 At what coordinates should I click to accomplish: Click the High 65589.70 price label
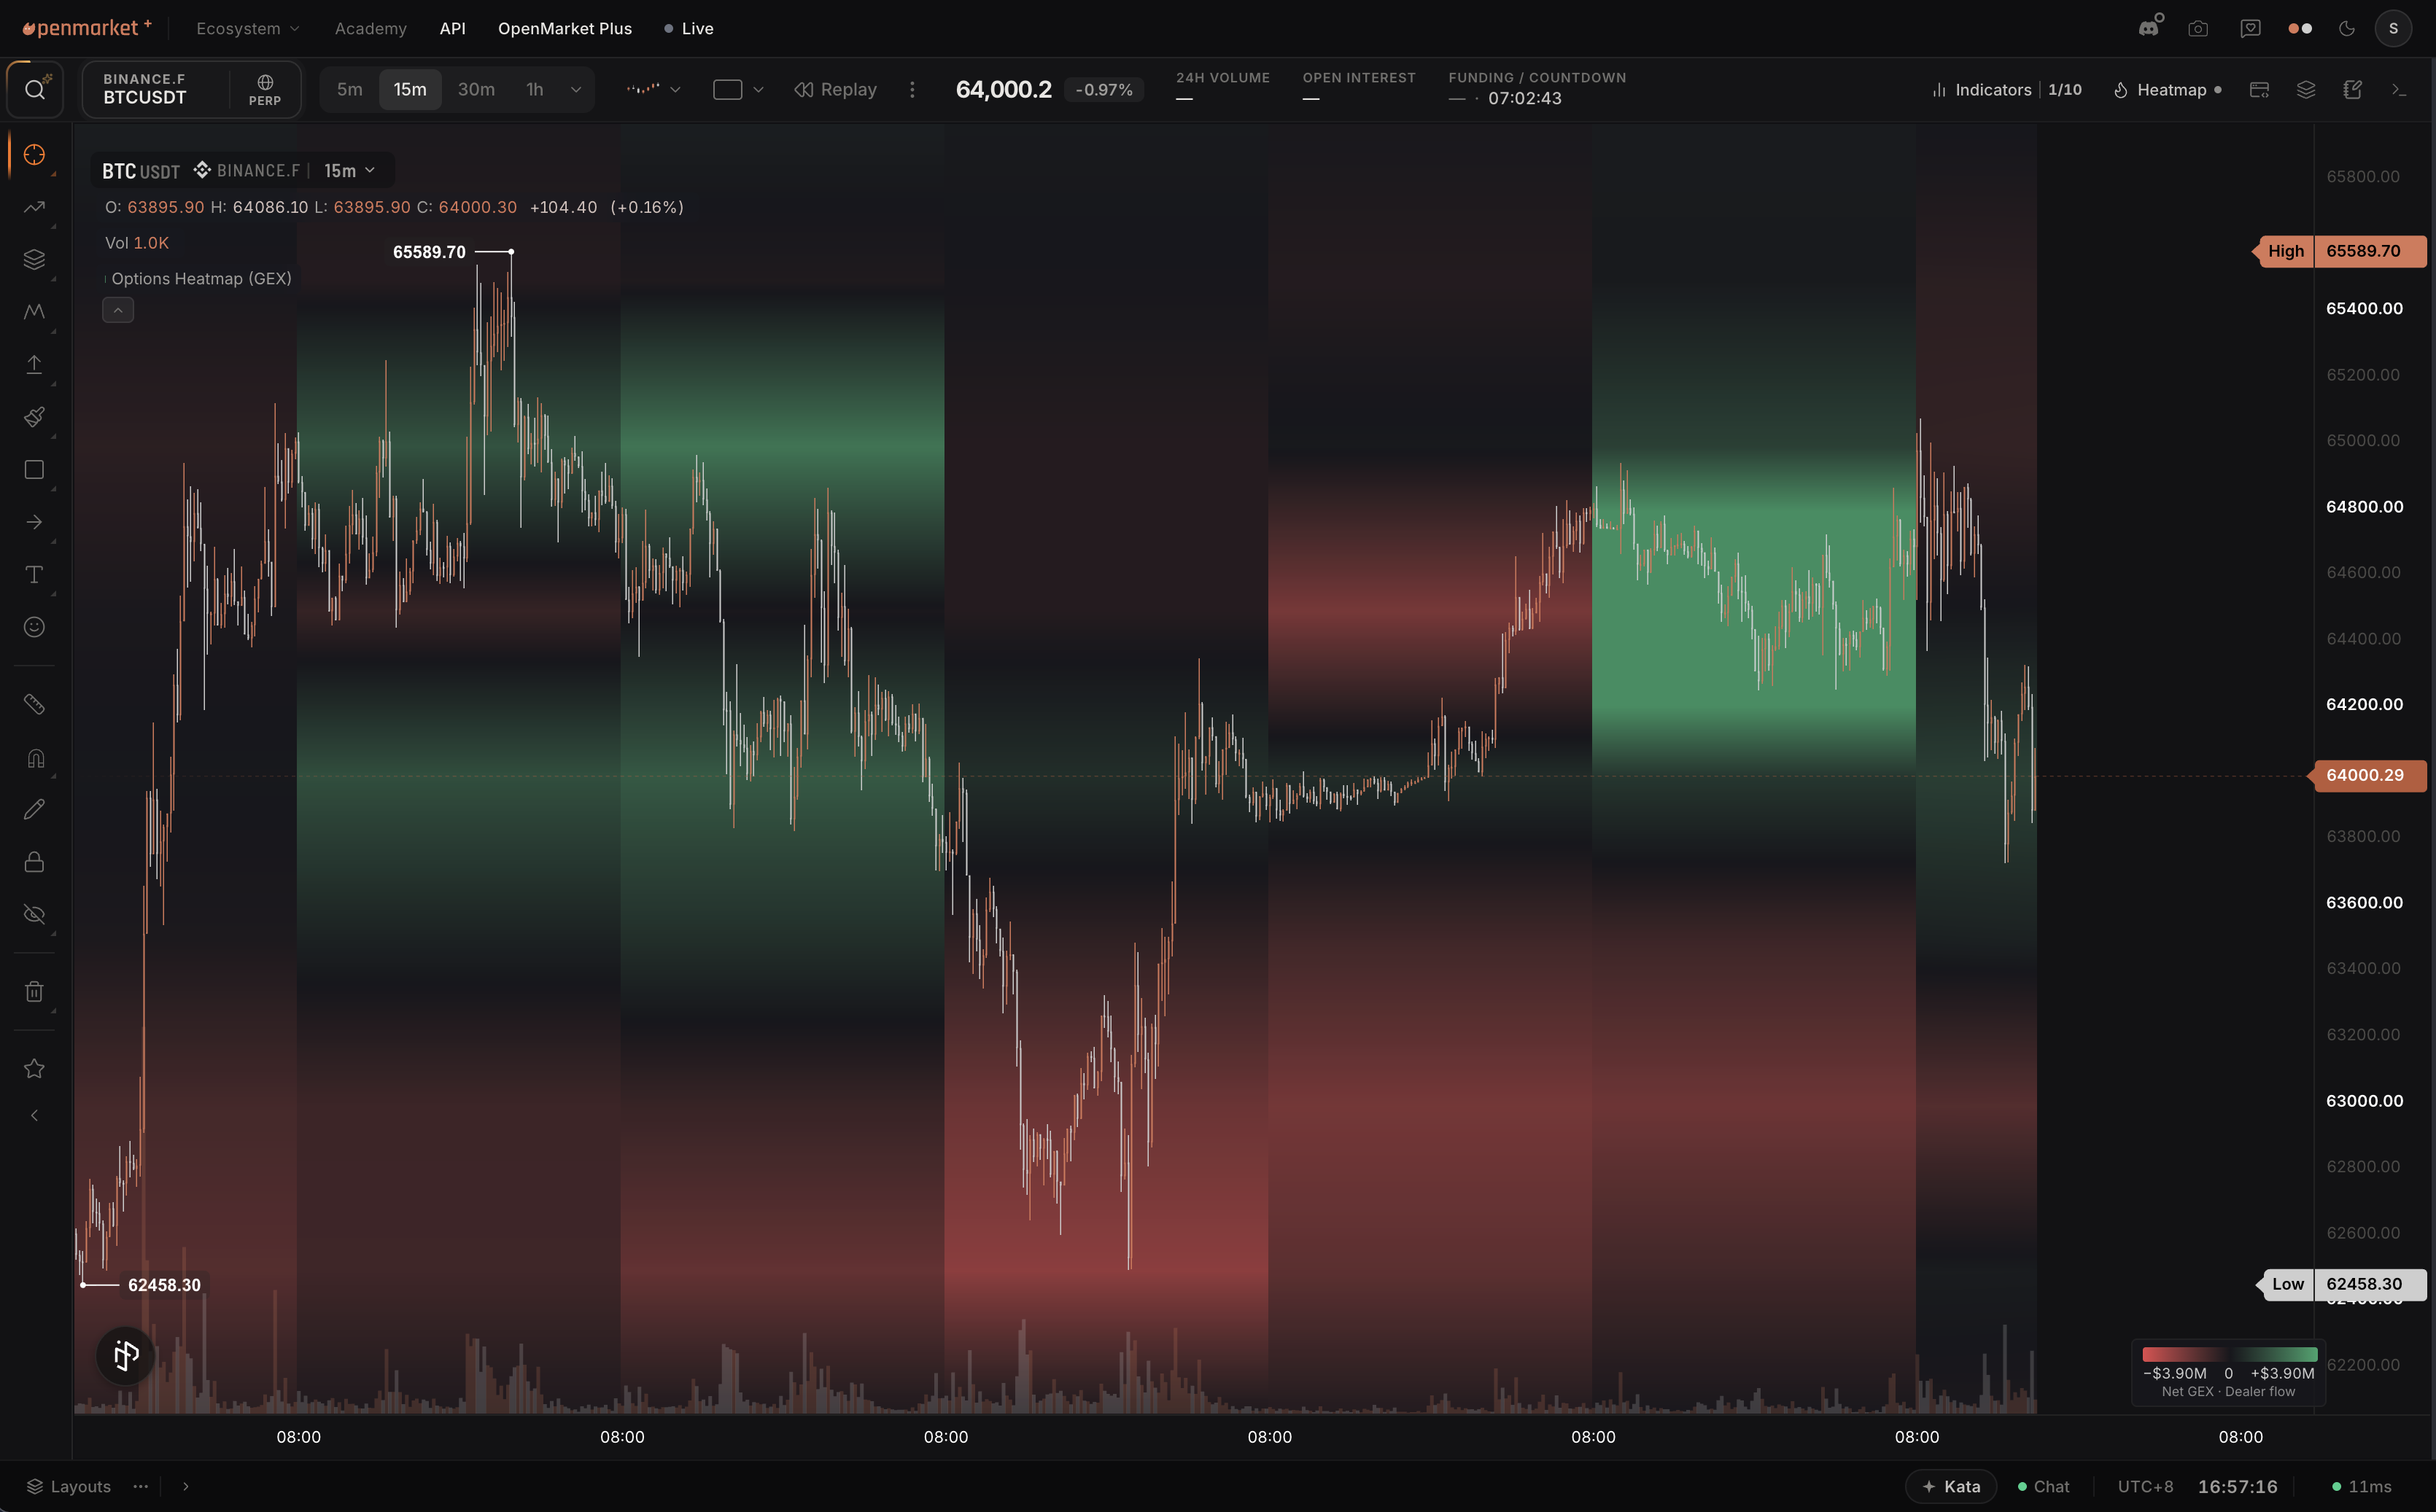[x=2339, y=251]
